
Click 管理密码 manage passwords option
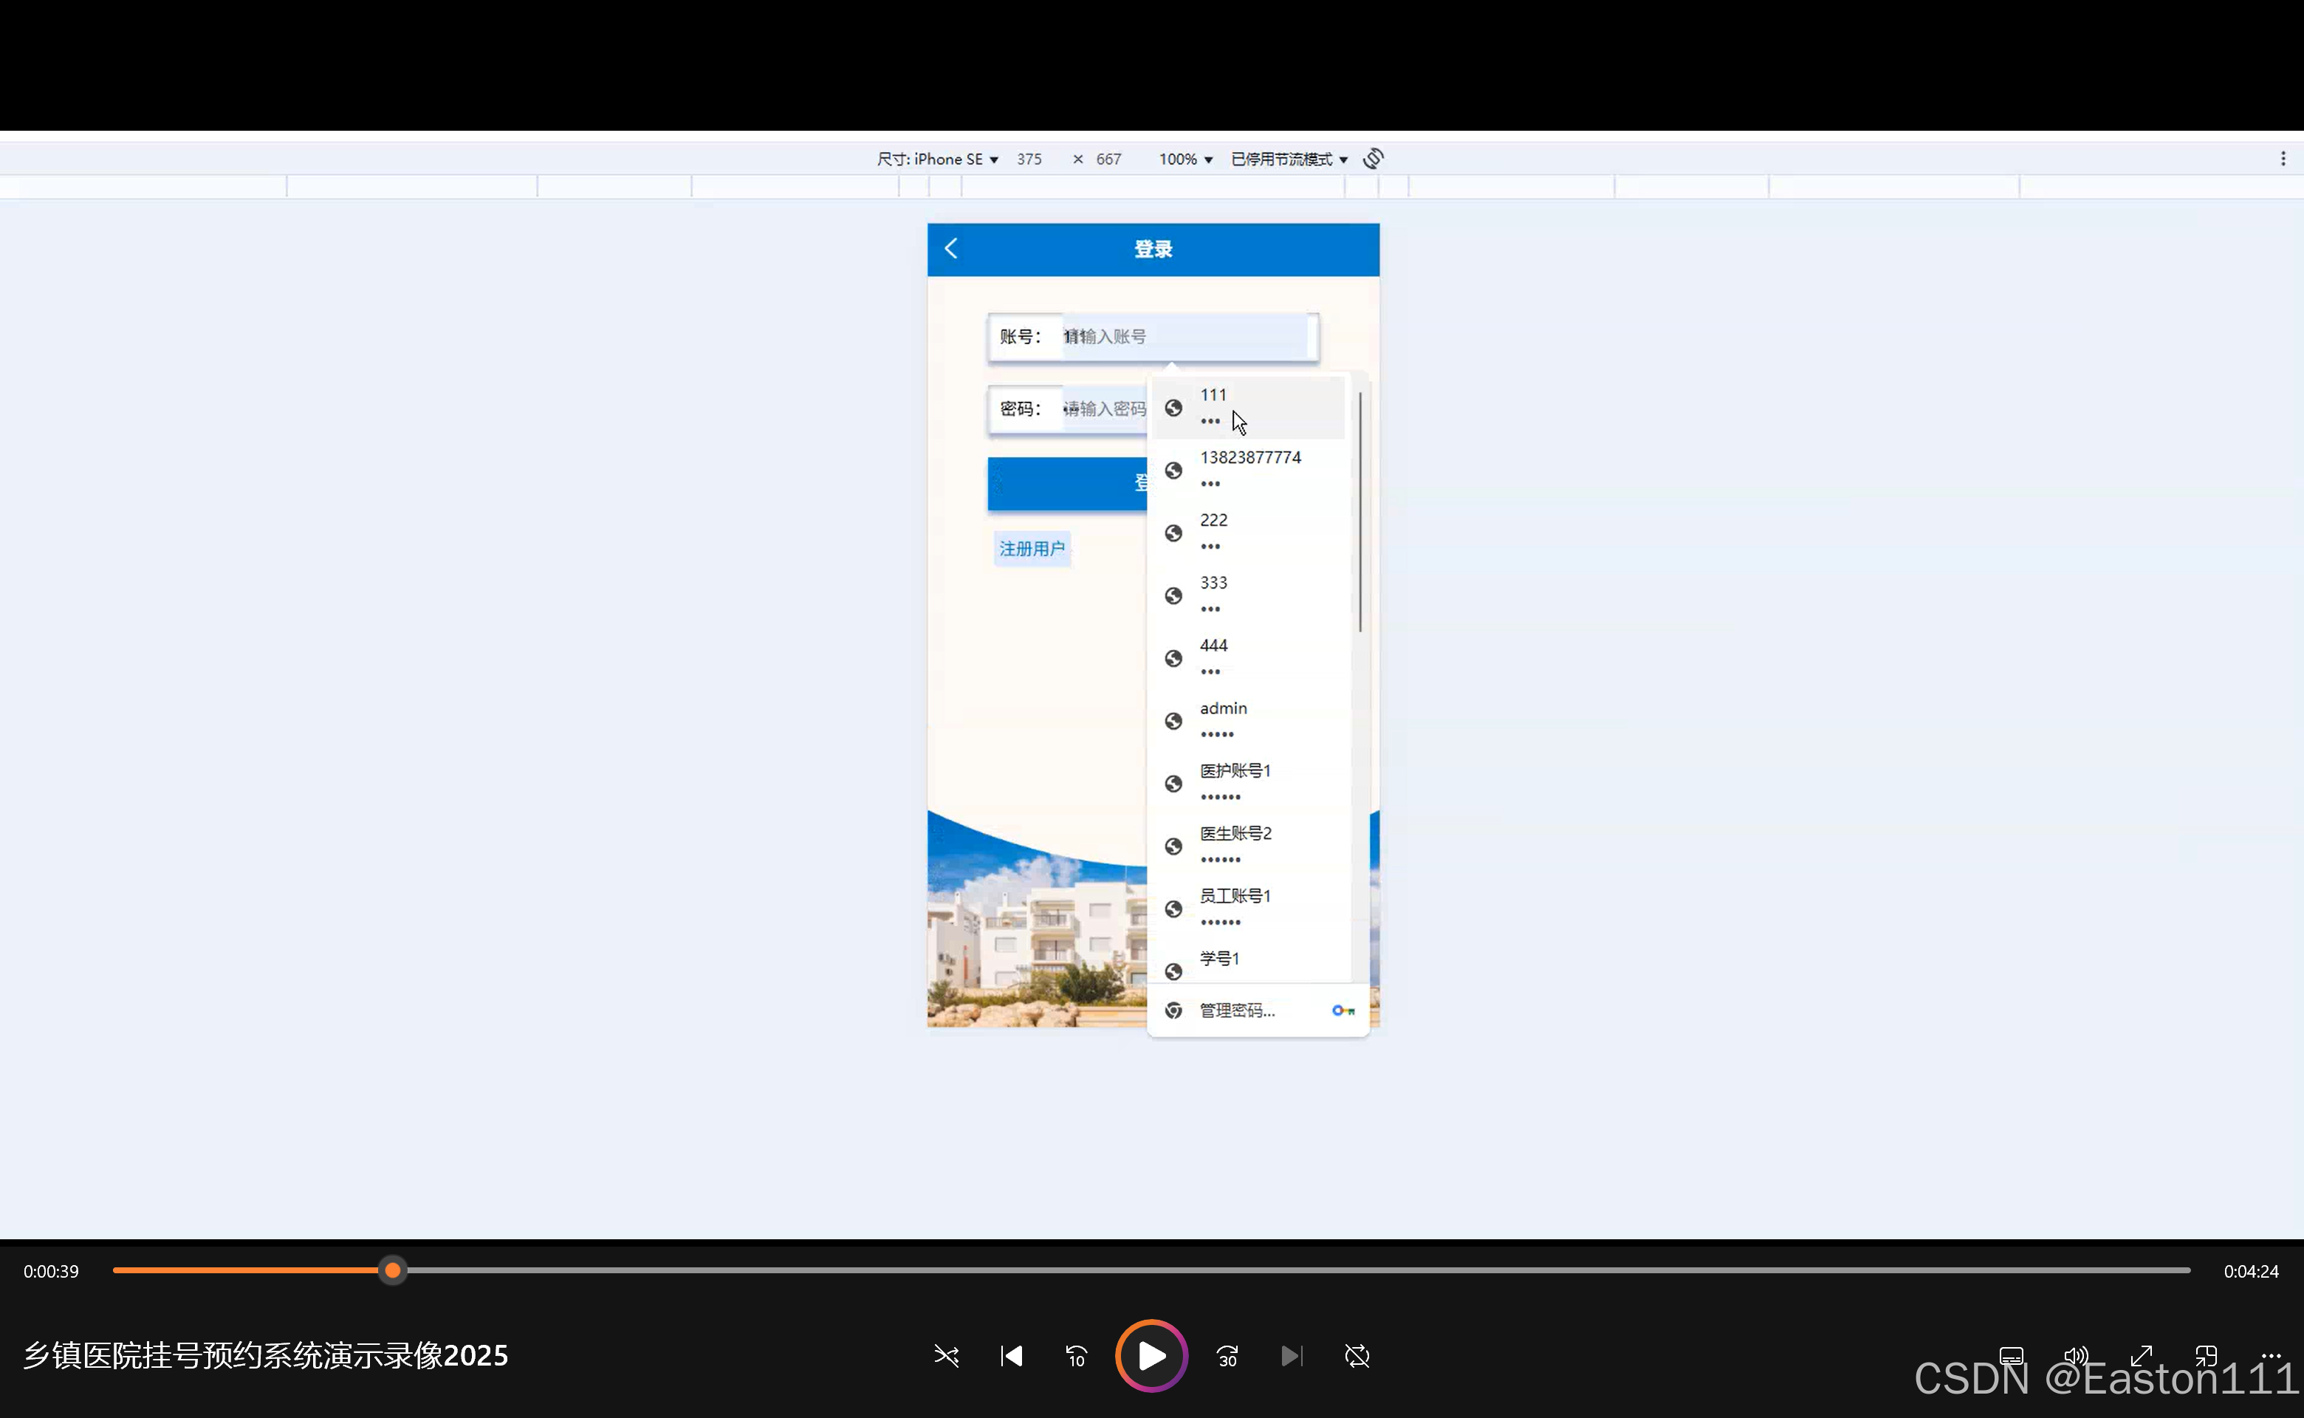pyautogui.click(x=1238, y=1010)
